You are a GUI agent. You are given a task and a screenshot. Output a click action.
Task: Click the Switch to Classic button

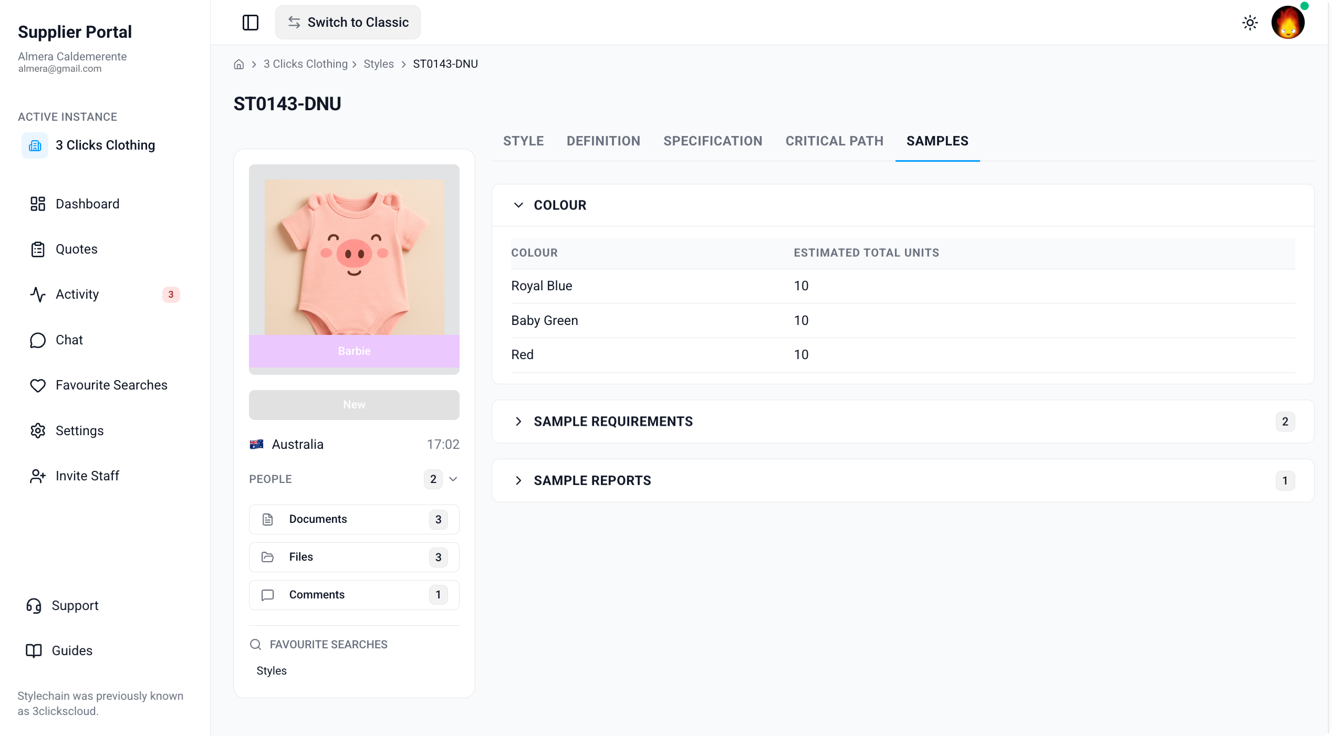pos(348,23)
